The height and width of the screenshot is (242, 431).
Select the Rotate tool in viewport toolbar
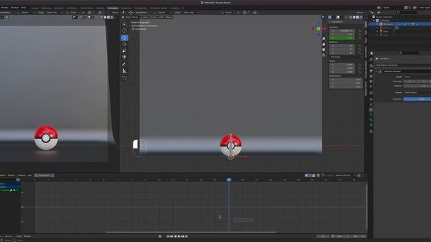click(x=124, y=44)
